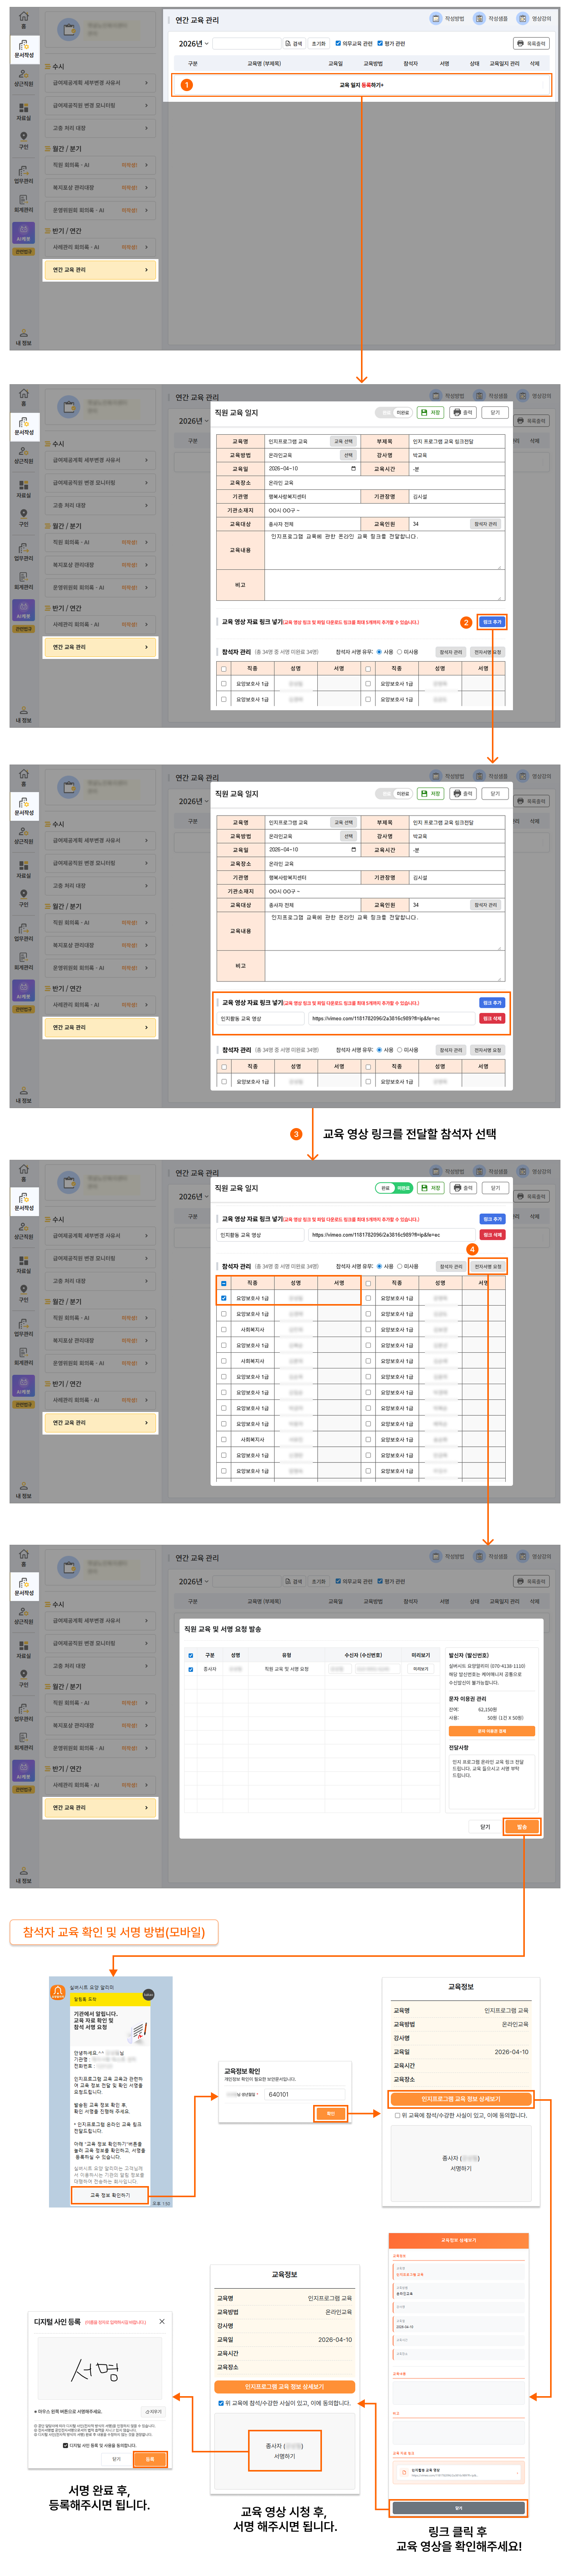
Task: In the topmost screenshot, click the 검색 magnifier button
Action: (294, 43)
